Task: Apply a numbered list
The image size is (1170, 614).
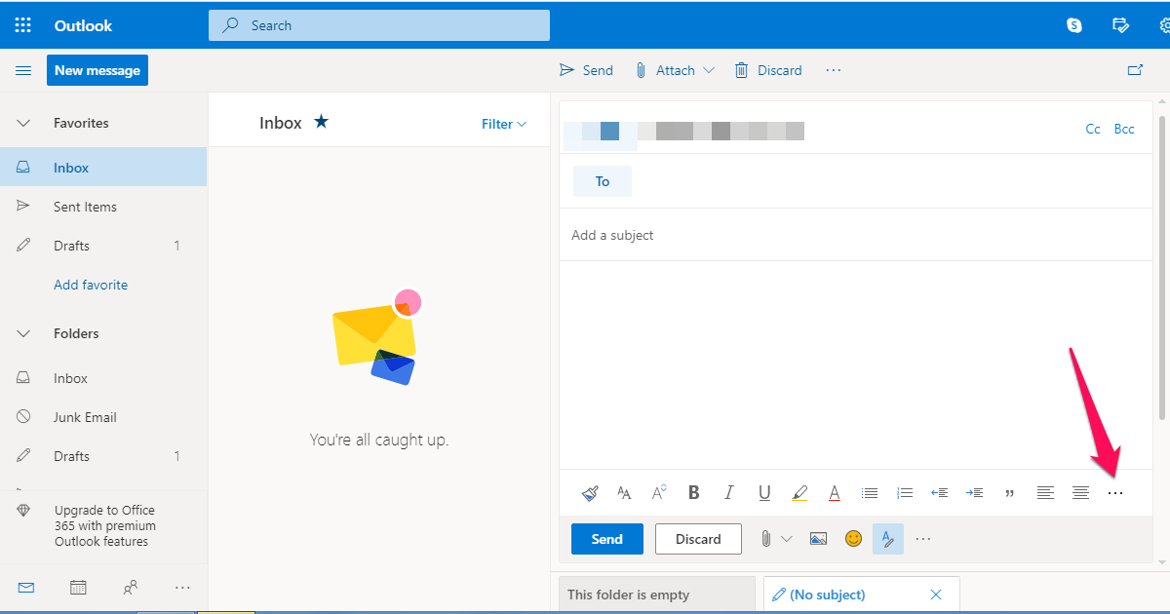Action: (x=905, y=493)
